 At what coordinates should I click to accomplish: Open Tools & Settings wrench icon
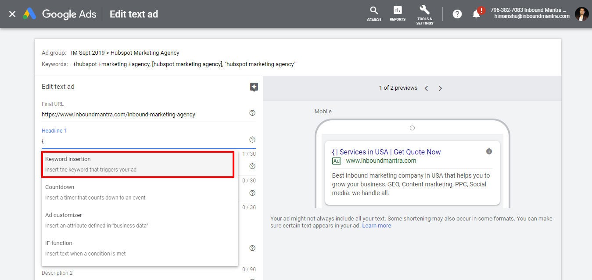(425, 14)
